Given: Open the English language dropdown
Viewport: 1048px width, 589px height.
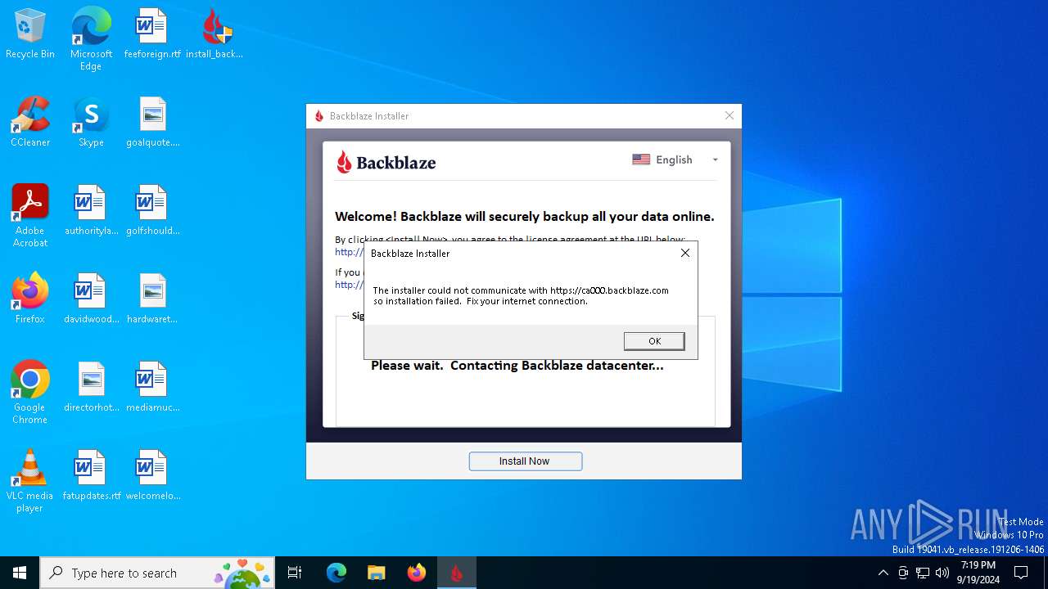Looking at the screenshot, I should click(675, 160).
